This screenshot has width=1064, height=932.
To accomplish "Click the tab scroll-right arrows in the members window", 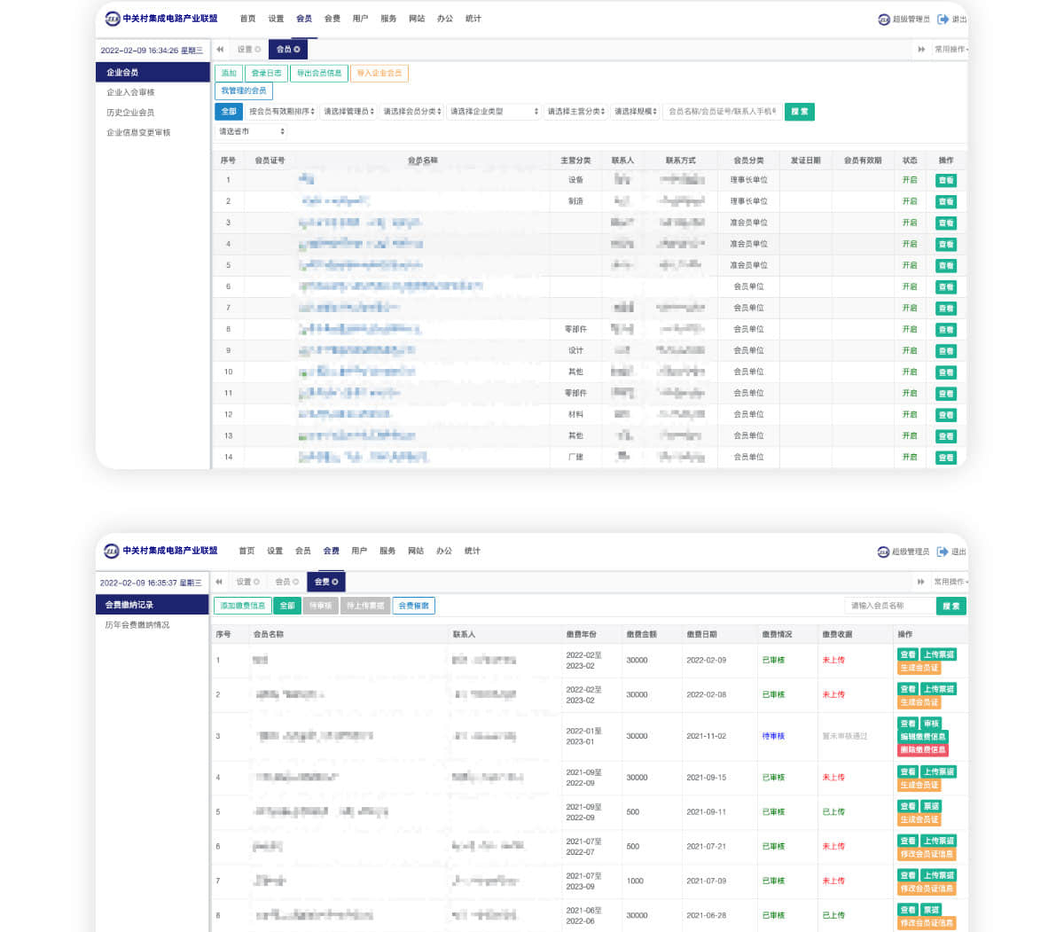I will 921,50.
